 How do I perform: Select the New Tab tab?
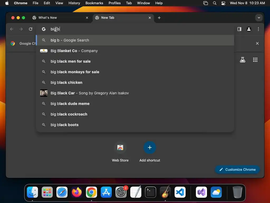click(123, 18)
